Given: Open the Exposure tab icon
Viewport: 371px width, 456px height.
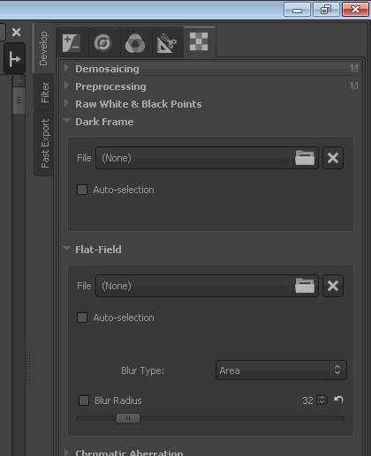Looking at the screenshot, I should [72, 43].
